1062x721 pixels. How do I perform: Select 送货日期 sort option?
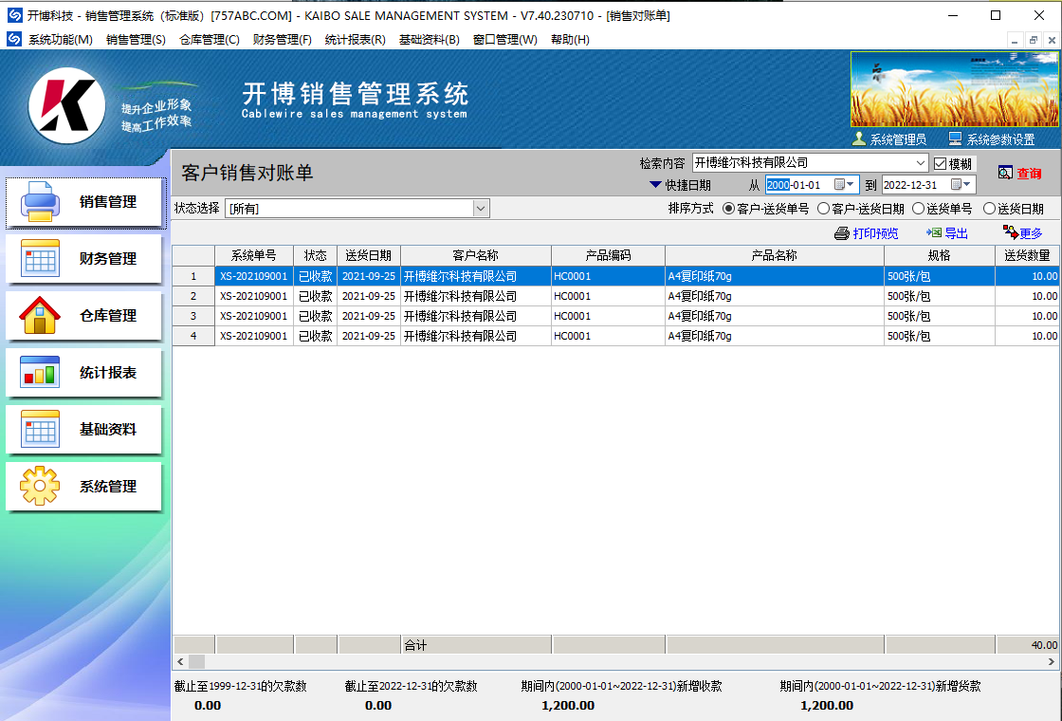(x=990, y=209)
